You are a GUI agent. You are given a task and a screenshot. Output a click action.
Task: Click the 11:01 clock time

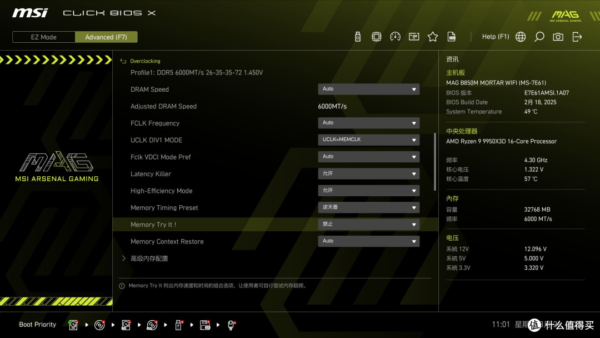click(501, 324)
